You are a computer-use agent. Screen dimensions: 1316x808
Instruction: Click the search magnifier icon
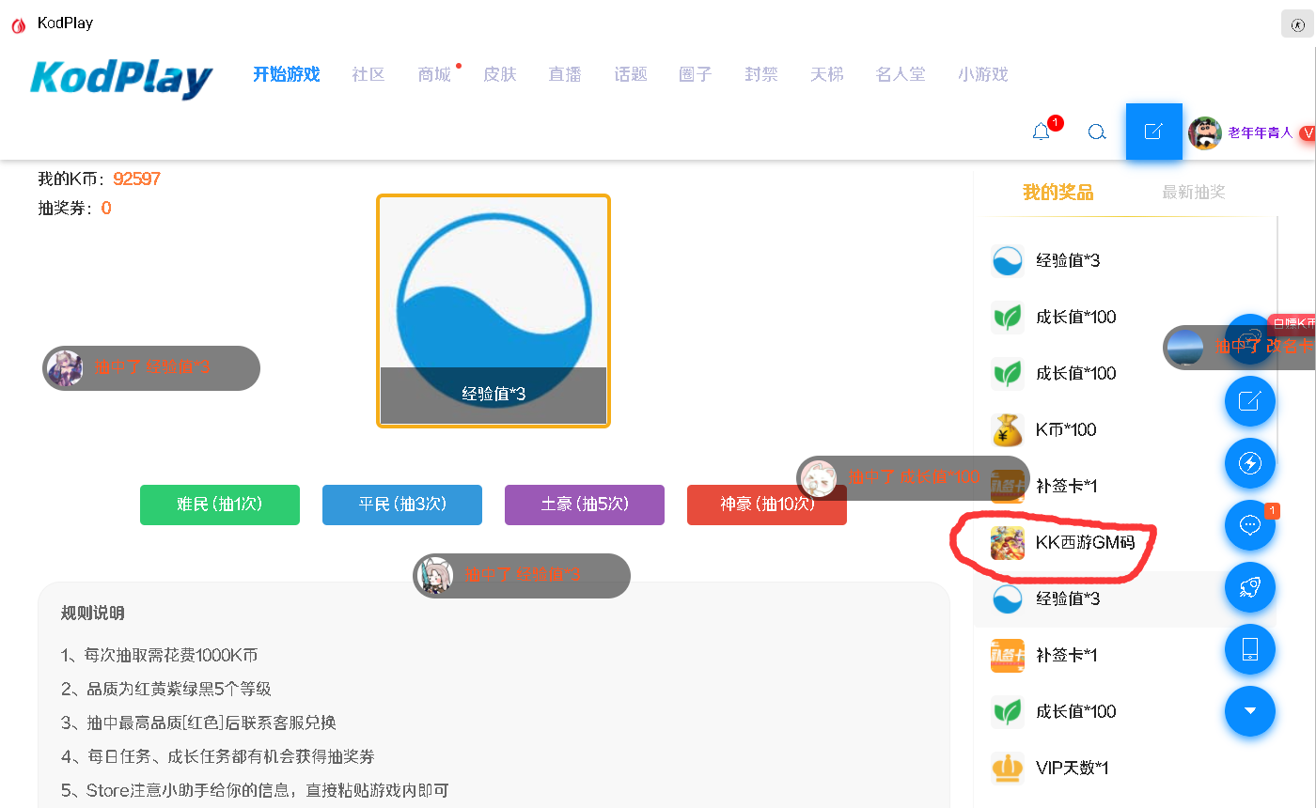pyautogui.click(x=1096, y=132)
